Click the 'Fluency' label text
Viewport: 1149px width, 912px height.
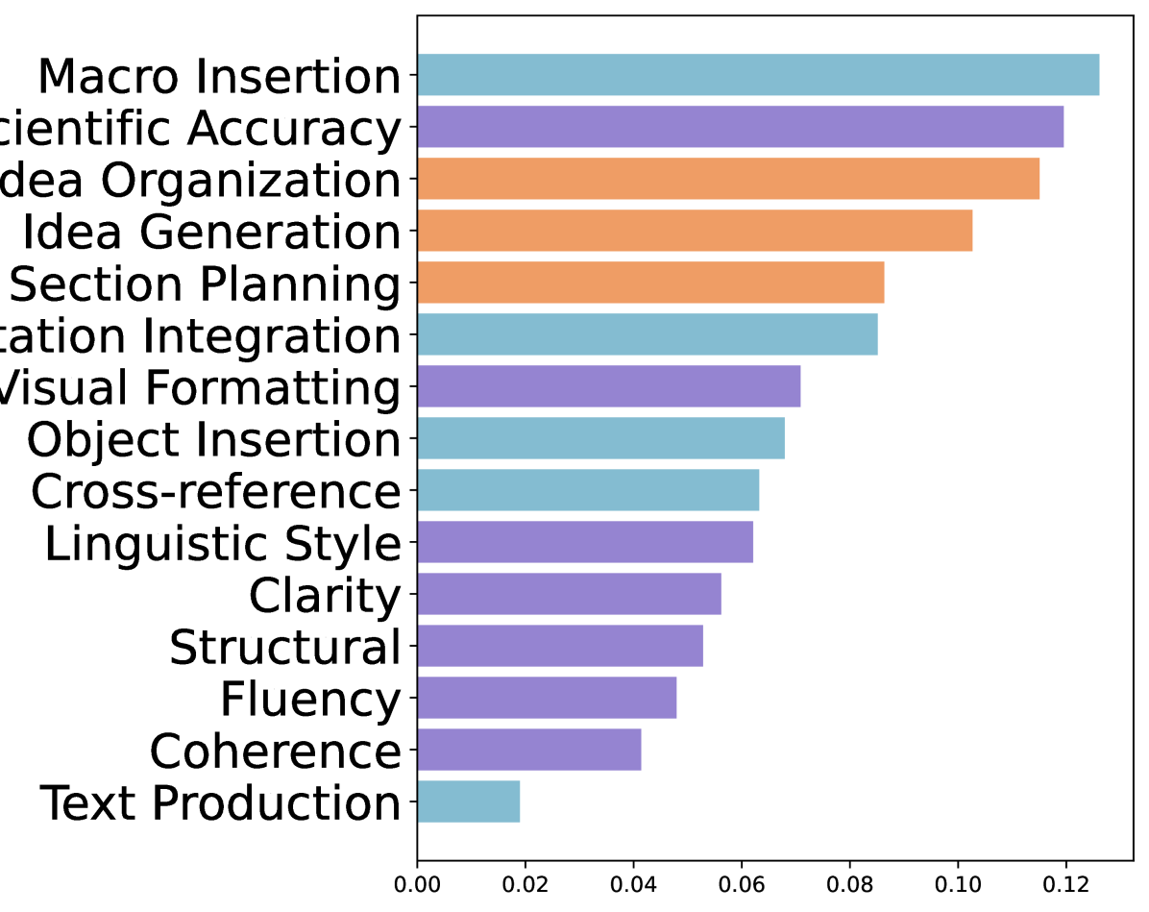310,700
